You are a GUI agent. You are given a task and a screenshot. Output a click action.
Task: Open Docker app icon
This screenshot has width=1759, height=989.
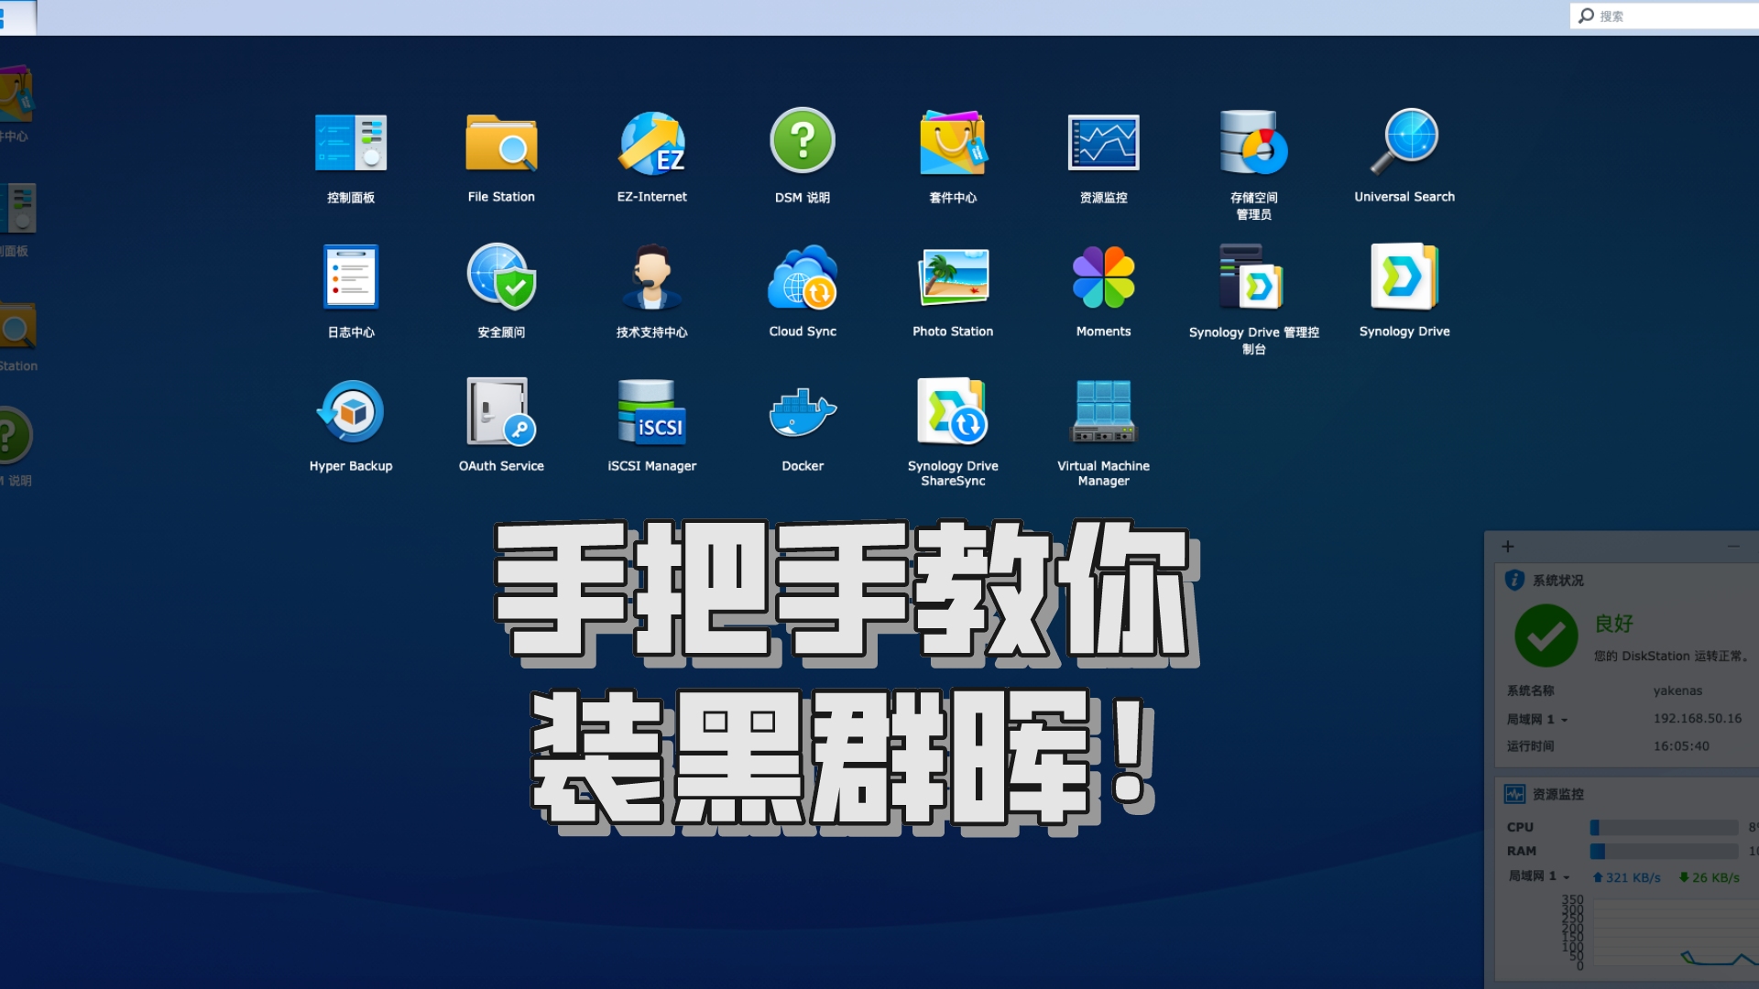803,412
